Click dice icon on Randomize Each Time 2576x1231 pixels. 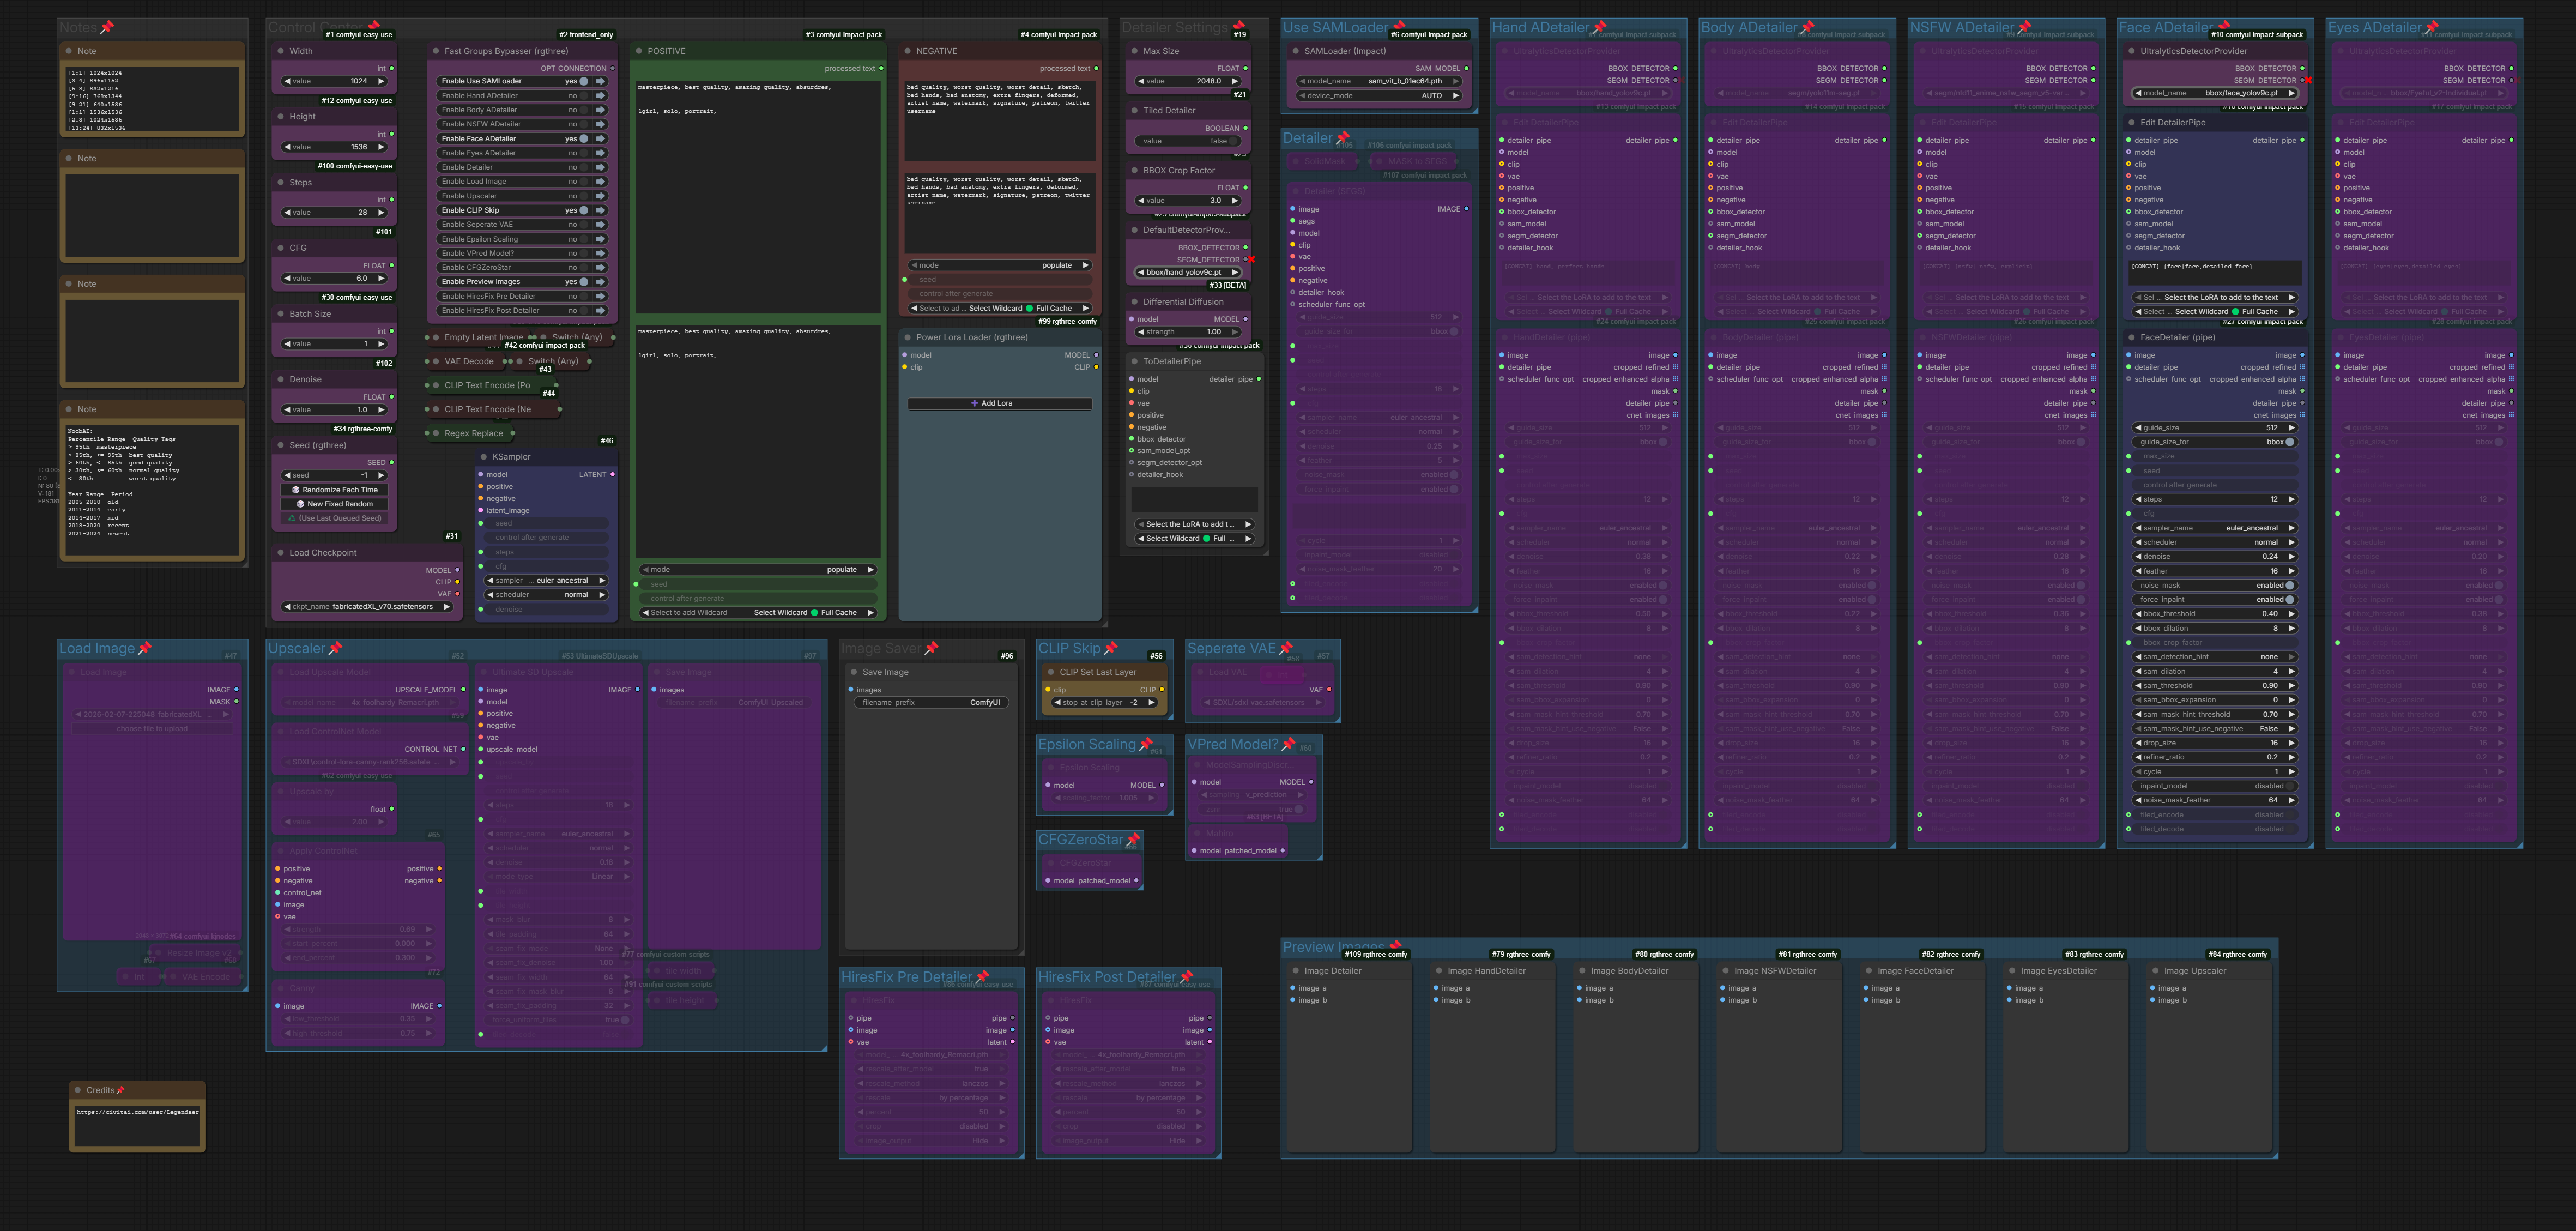point(296,490)
